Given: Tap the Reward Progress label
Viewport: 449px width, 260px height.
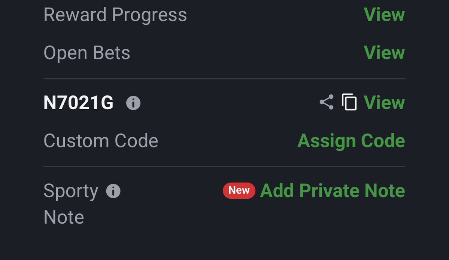Looking at the screenshot, I should point(115,15).
